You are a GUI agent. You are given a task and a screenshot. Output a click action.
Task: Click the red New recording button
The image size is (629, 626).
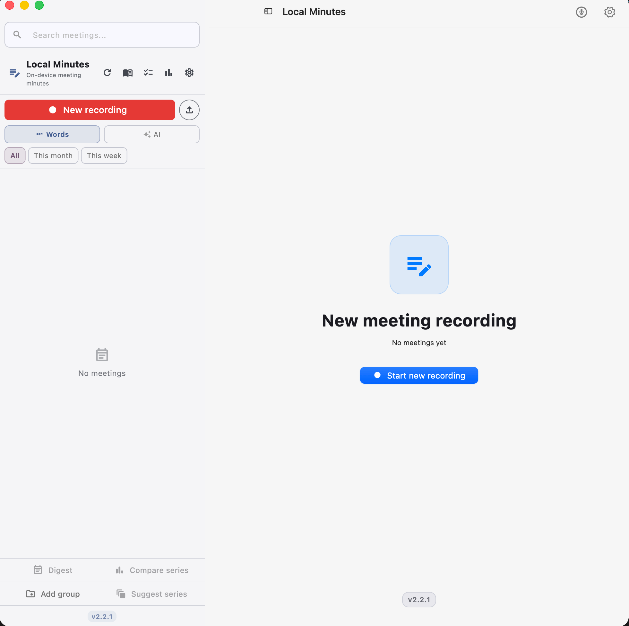pos(90,110)
